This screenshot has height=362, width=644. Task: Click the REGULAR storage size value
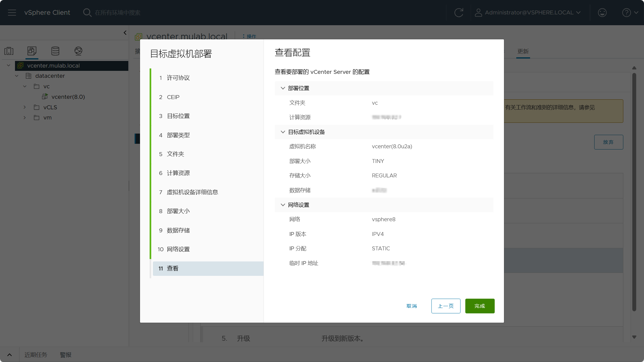point(384,176)
